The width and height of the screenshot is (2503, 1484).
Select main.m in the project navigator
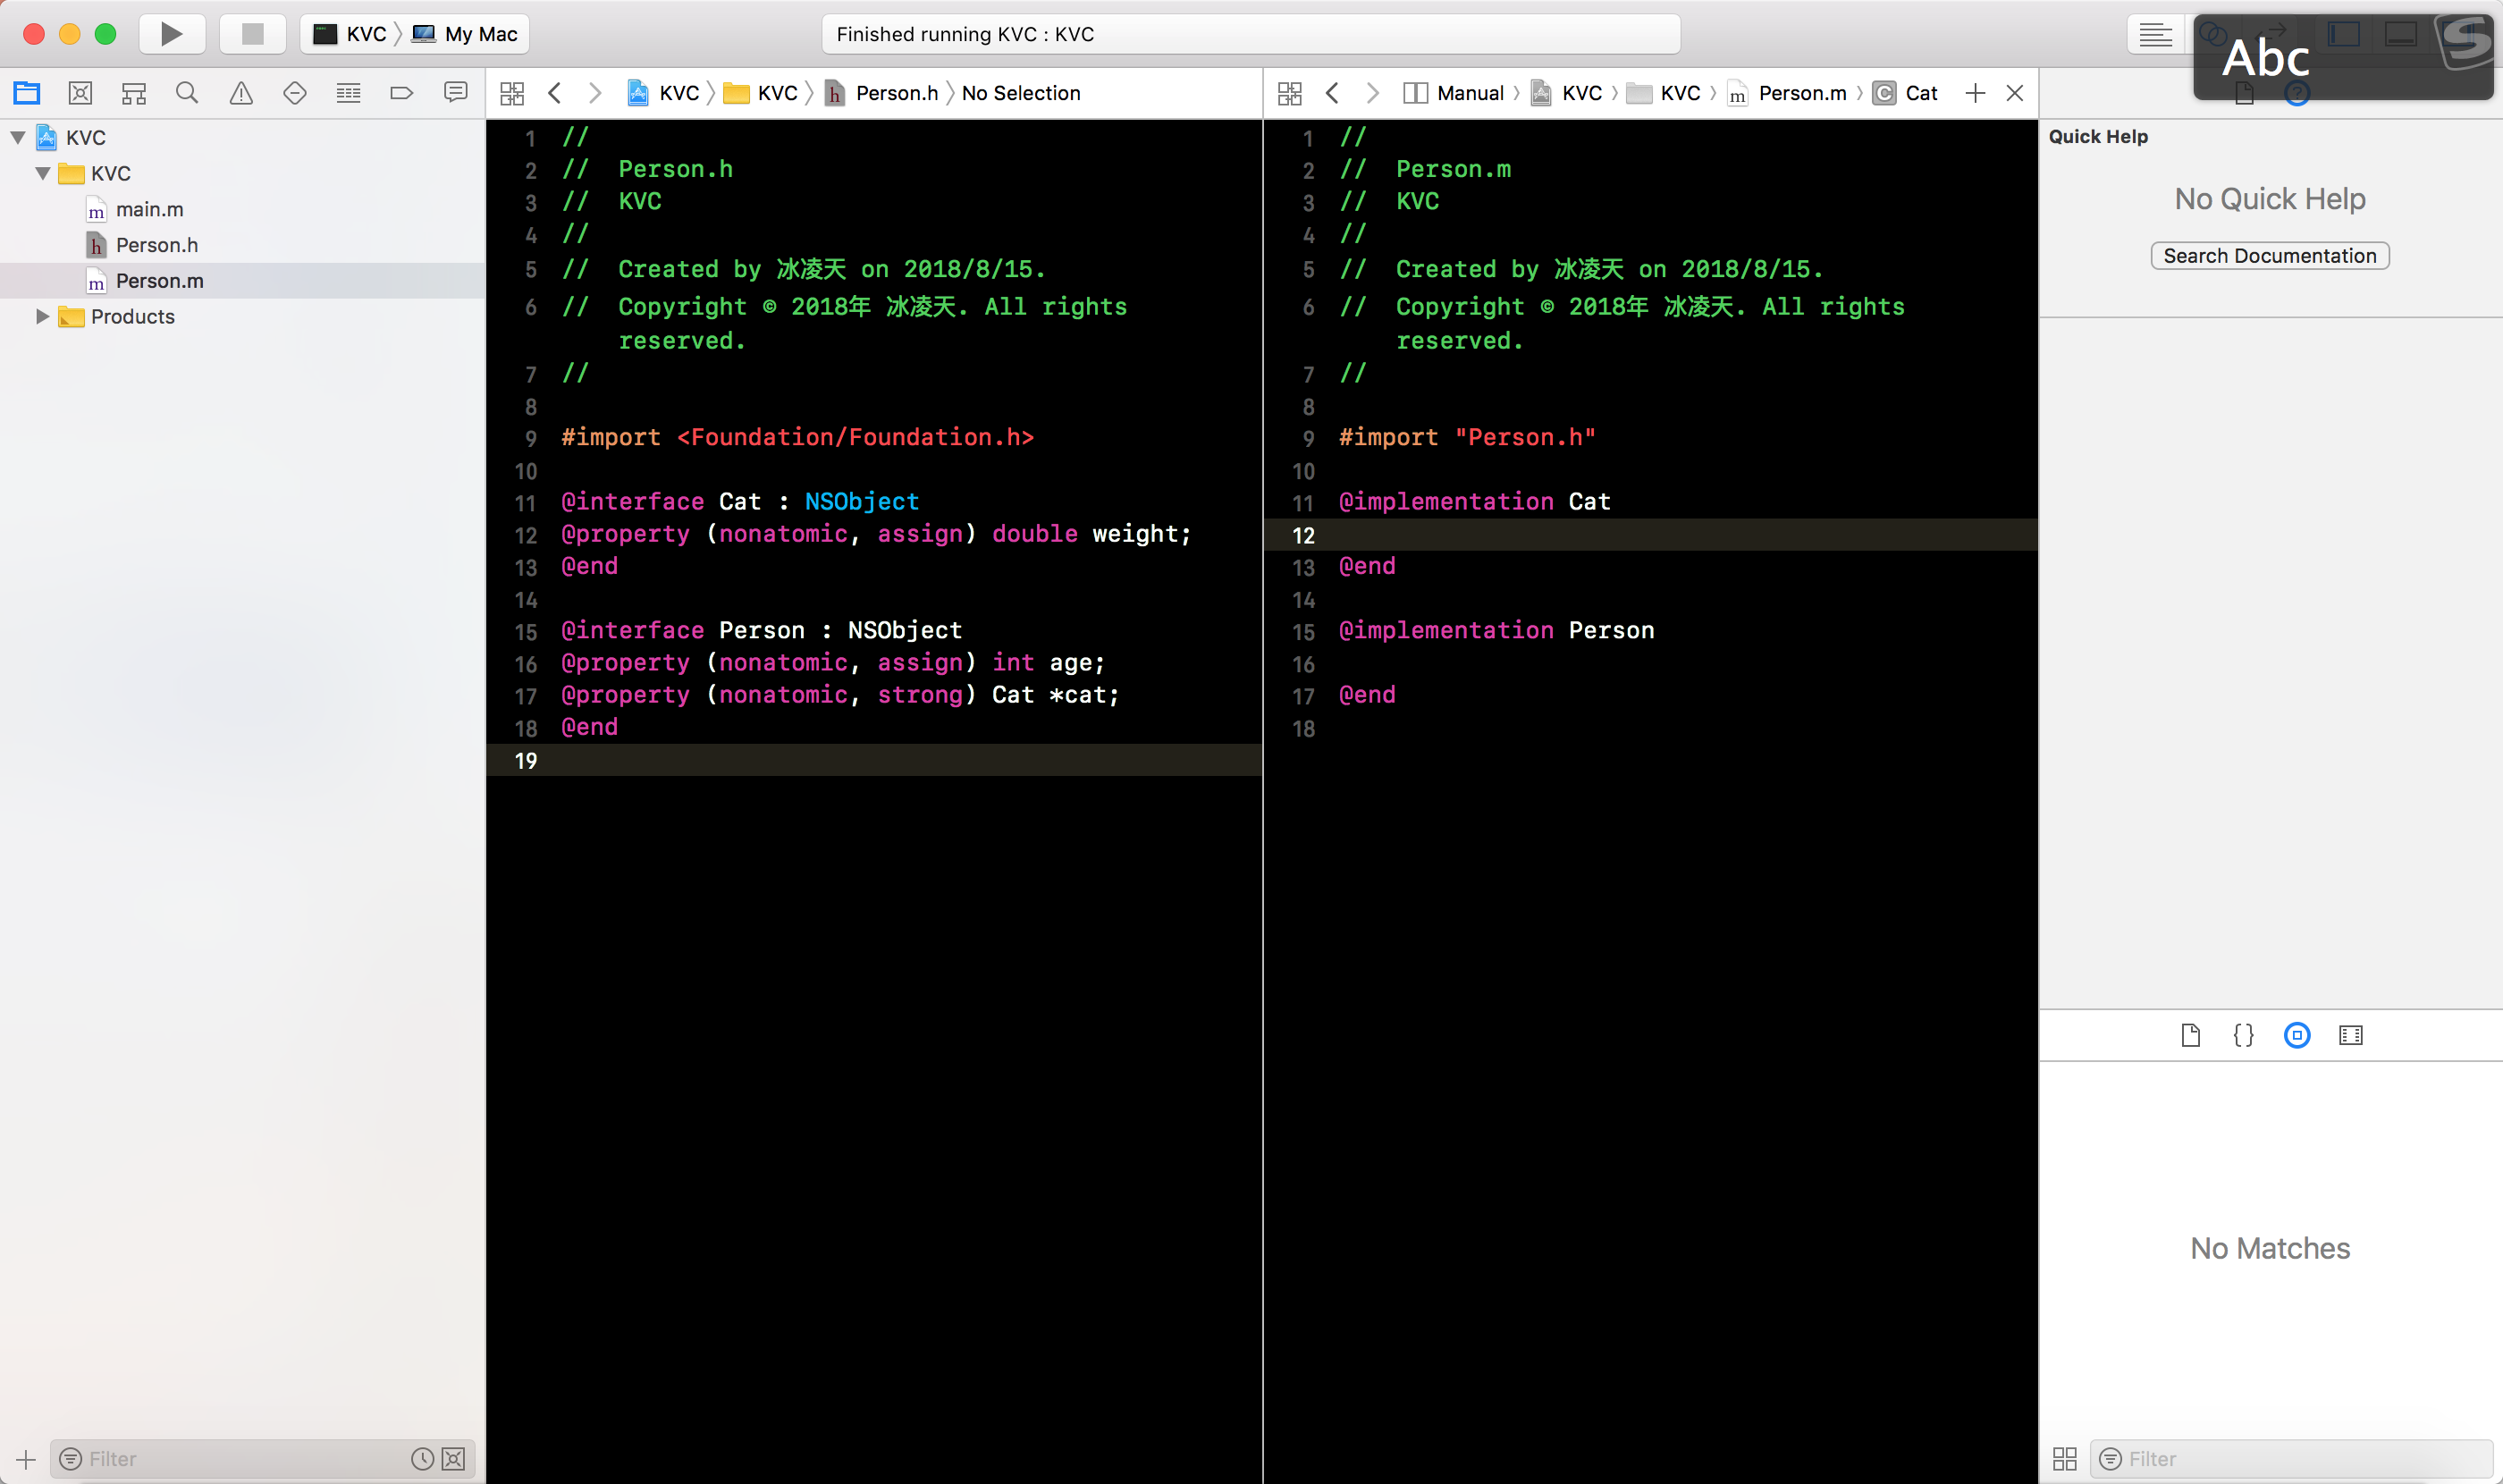149,210
